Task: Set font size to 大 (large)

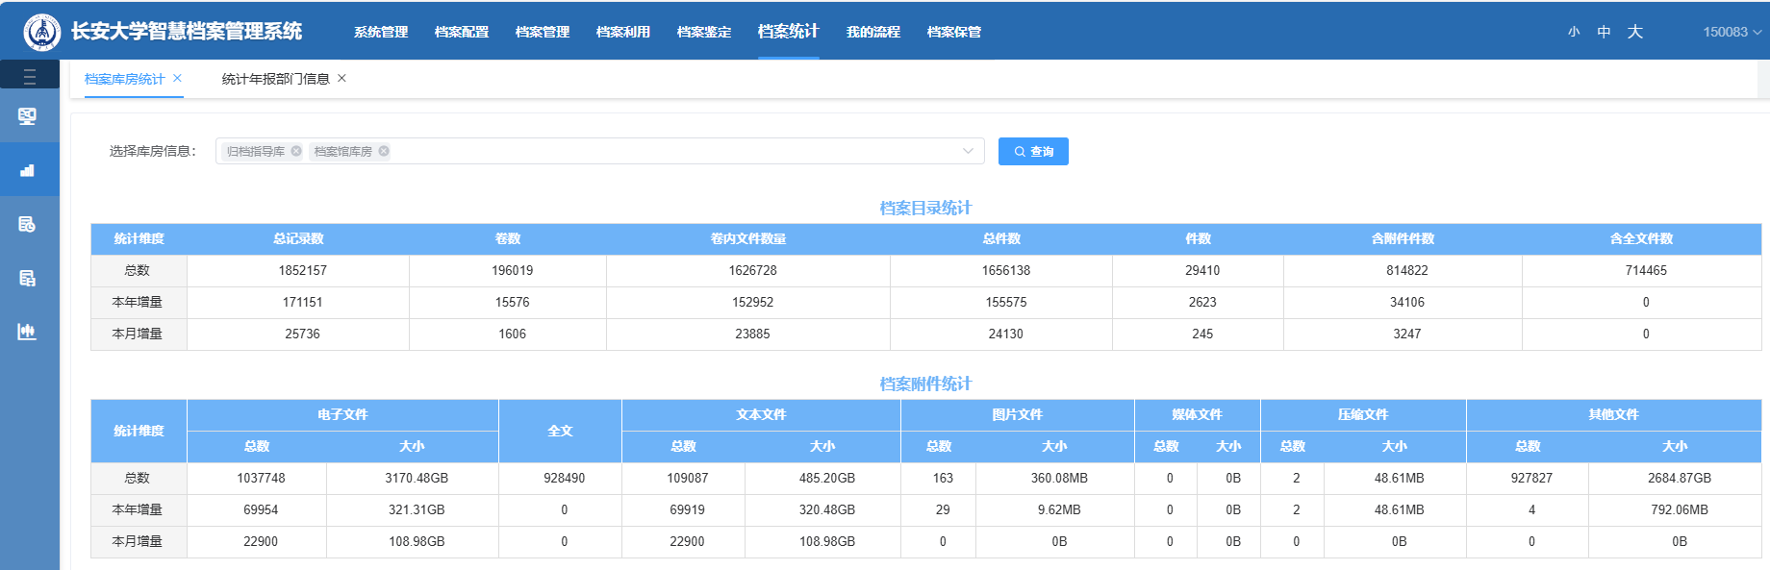Action: (1634, 32)
